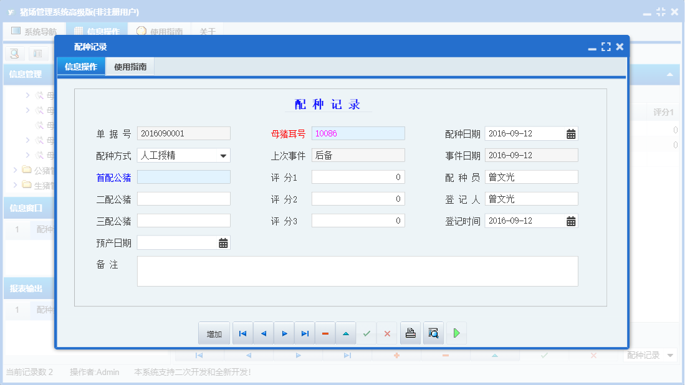Screen dimensions: 685x385
Task: Maximize the 配种记录 dialog window
Action: pyautogui.click(x=606, y=47)
